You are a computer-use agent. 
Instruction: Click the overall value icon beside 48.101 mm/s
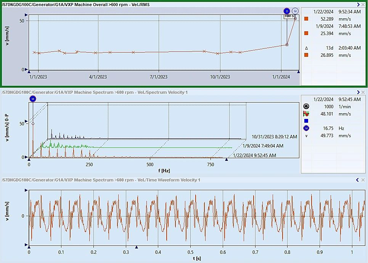(306, 114)
